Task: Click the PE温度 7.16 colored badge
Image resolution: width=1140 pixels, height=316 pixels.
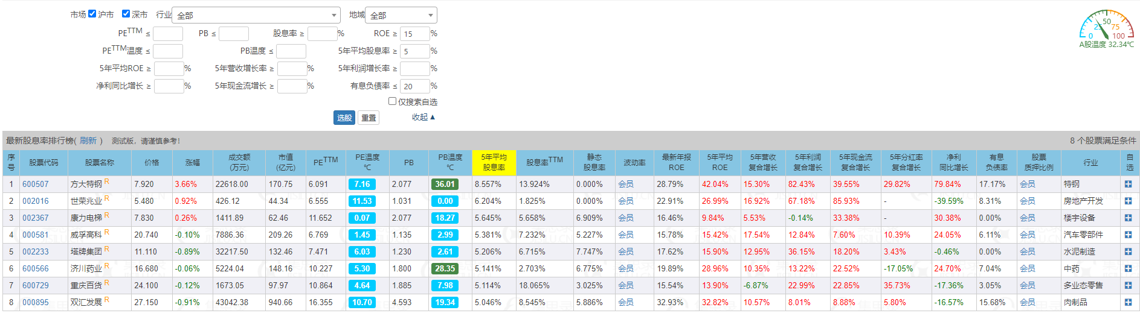Action: pos(362,185)
